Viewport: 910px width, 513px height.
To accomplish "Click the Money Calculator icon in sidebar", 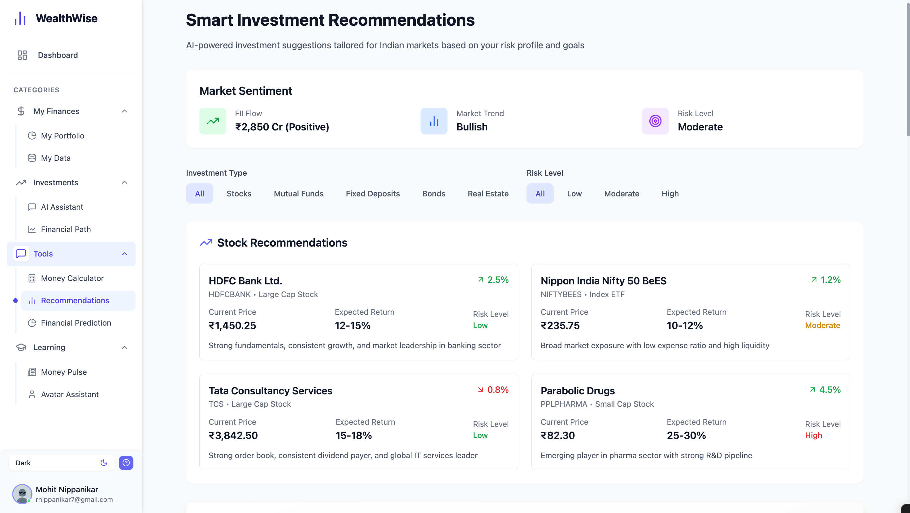I will (x=32, y=278).
